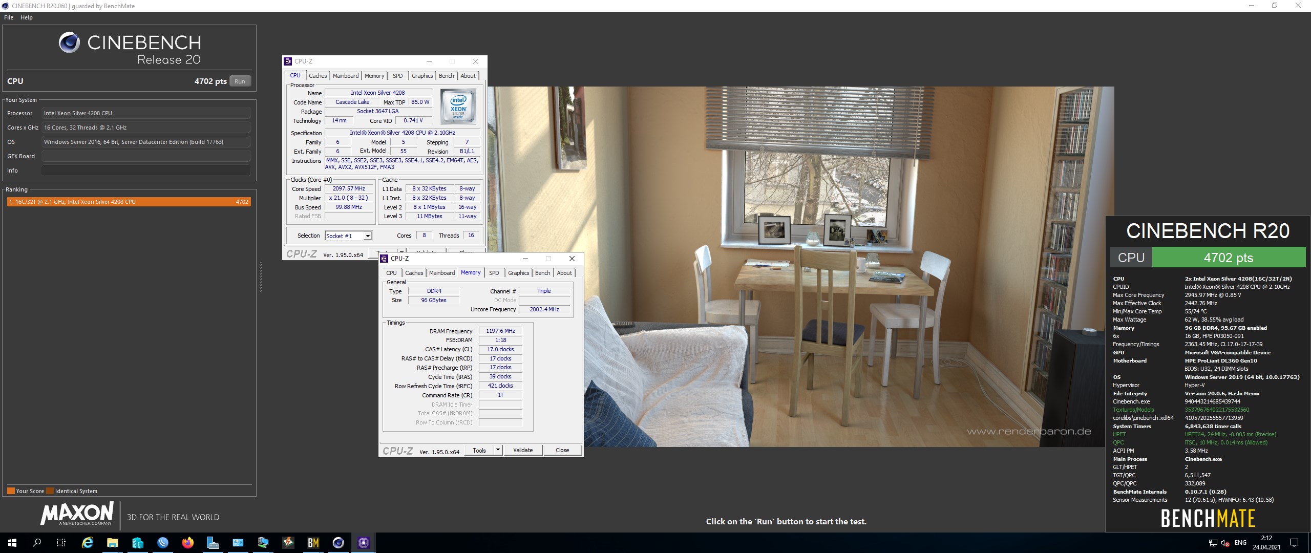Open Graphics tab in back CPU-Z window
1311x553 pixels.
pyautogui.click(x=422, y=76)
